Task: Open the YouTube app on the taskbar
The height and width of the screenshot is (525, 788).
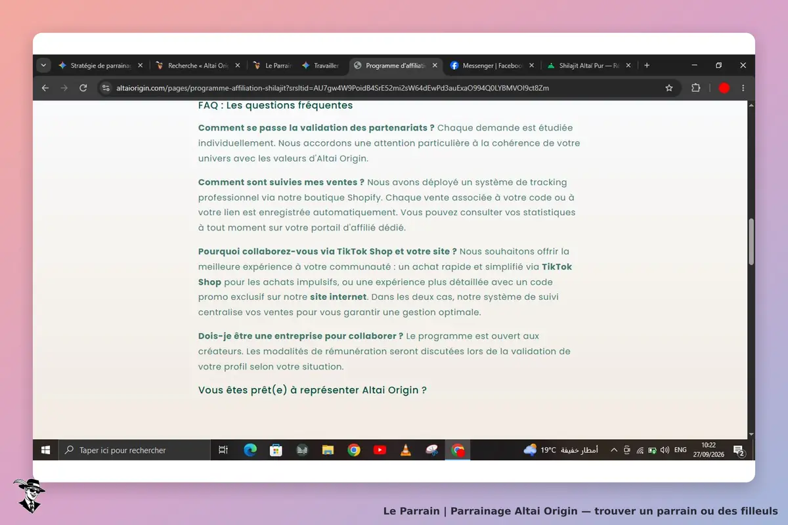Action: [x=380, y=450]
